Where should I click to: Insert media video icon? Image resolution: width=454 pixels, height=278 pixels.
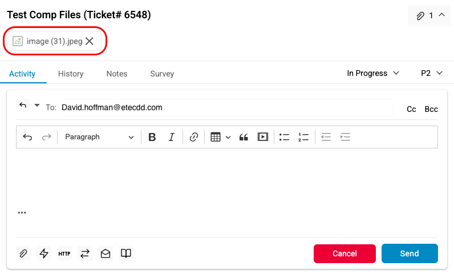[262, 137]
